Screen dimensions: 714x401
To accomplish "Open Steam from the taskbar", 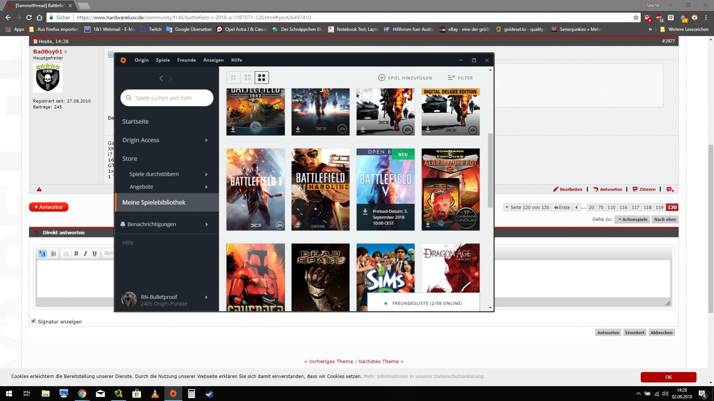I will (209, 394).
